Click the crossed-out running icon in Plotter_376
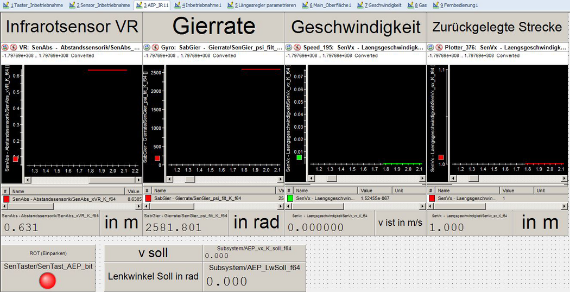 click(440, 48)
